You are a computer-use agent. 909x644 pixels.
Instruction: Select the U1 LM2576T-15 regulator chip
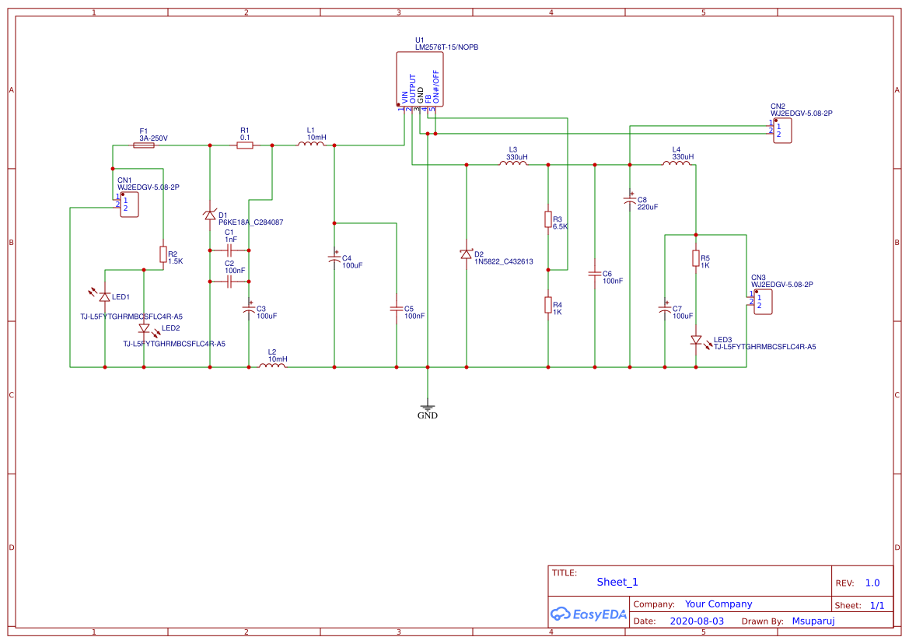pos(420,79)
